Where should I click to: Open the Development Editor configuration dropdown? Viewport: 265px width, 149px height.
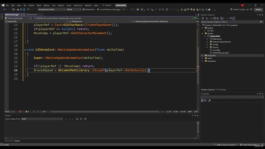pos(51,10)
